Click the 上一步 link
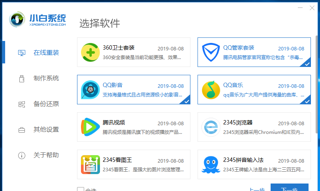 coord(257,189)
